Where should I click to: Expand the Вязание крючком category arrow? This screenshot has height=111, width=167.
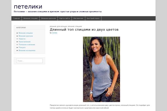(x=17, y=36)
